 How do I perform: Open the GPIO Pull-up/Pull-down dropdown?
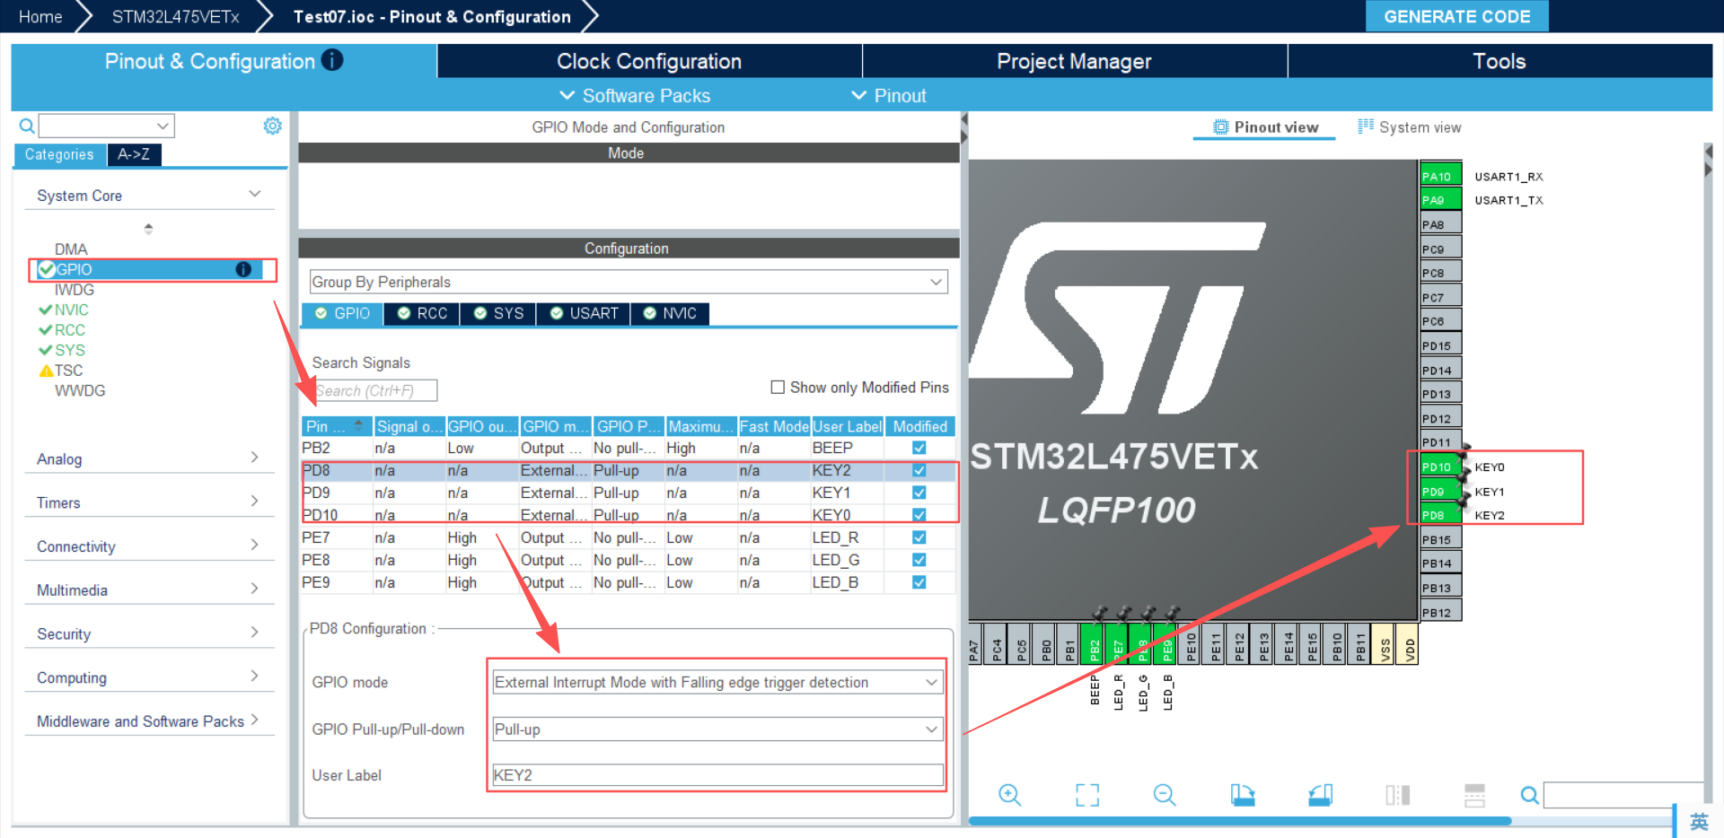pyautogui.click(x=717, y=729)
